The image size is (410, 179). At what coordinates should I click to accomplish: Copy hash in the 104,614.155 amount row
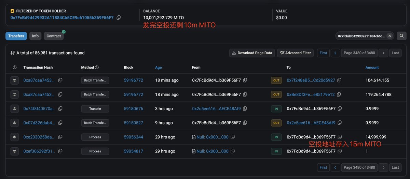tap(60, 80)
